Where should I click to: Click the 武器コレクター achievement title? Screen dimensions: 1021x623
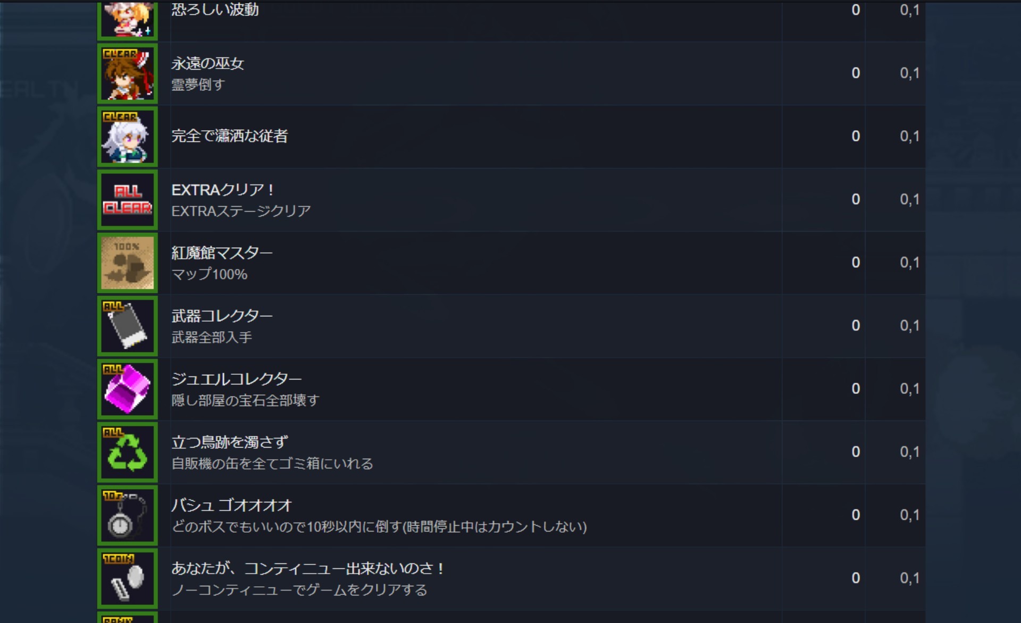(x=222, y=316)
